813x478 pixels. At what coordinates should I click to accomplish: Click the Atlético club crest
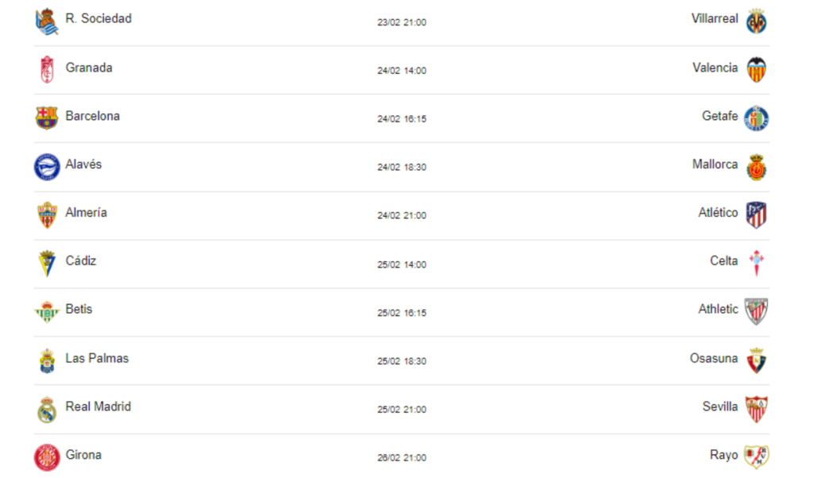[757, 215]
